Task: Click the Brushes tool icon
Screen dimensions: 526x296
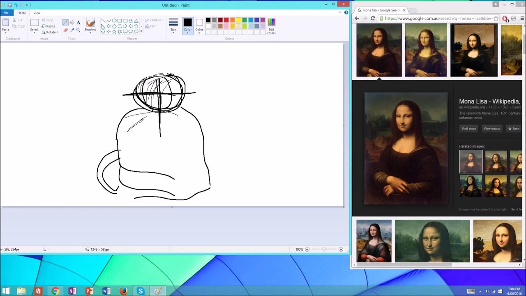Action: coord(90,22)
